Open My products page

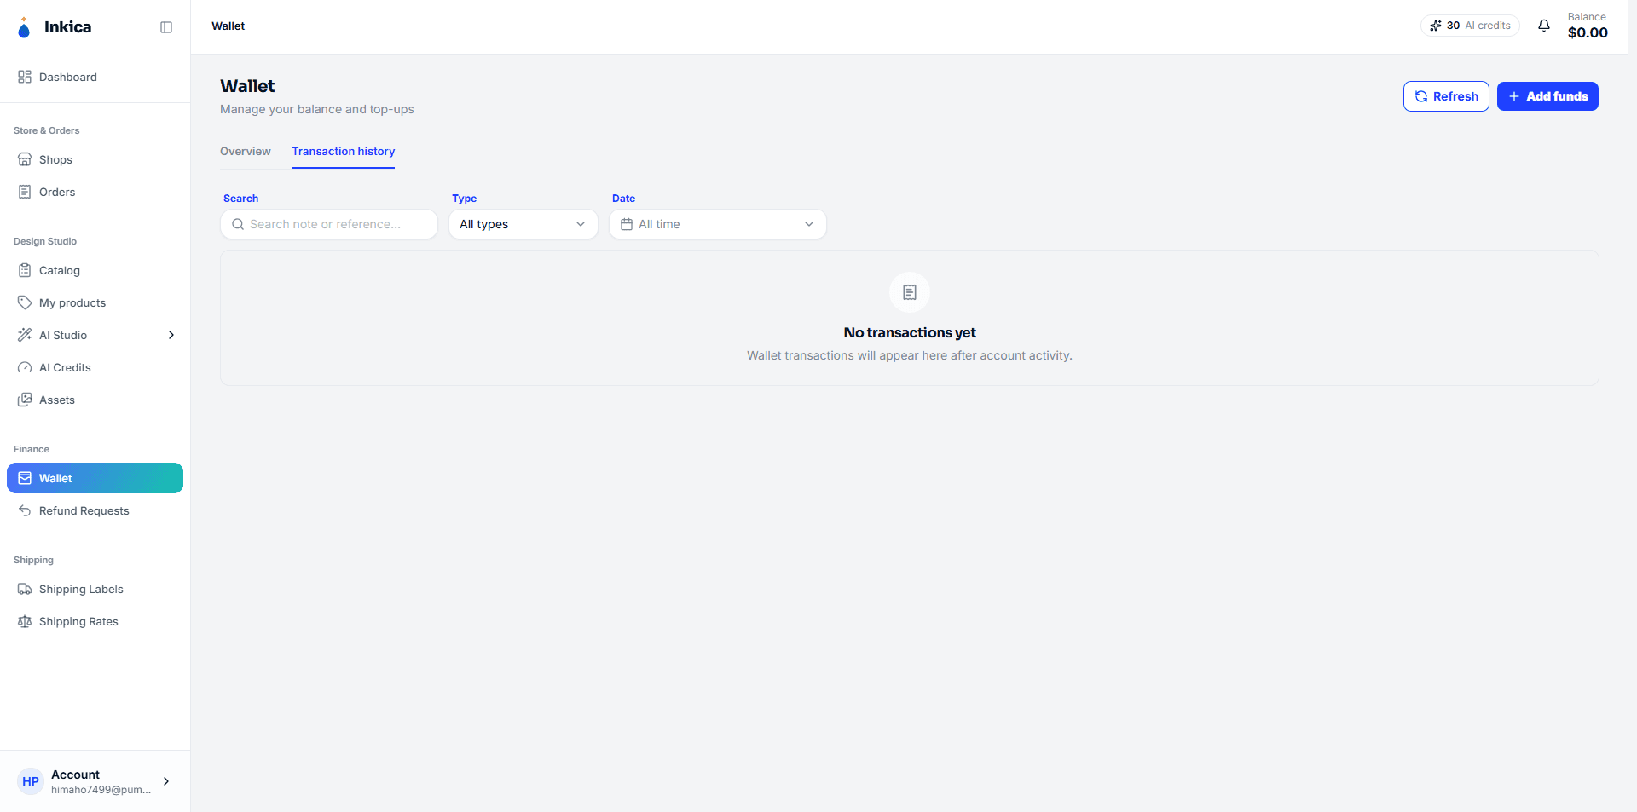tap(95, 302)
